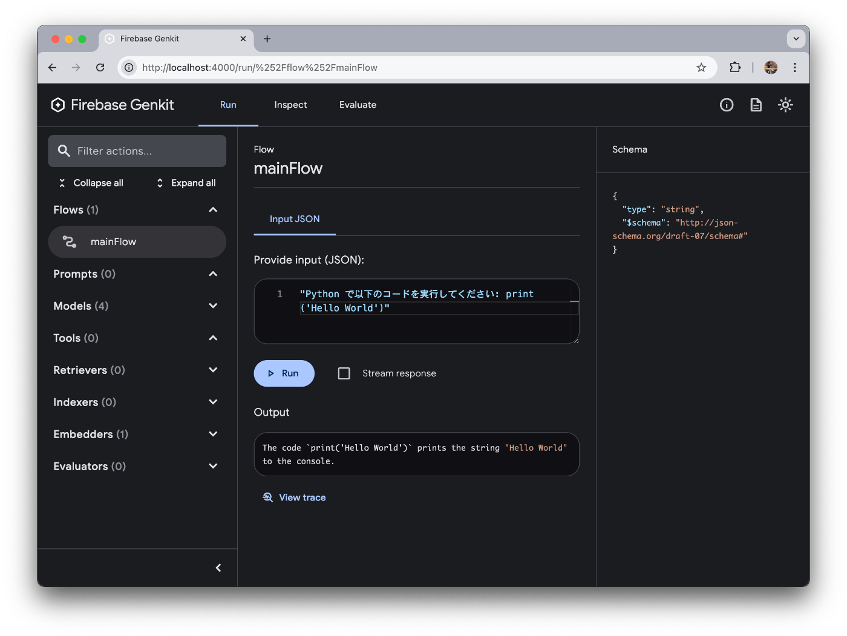This screenshot has width=847, height=636.
Task: Focus the Filter actions search field
Action: point(137,151)
